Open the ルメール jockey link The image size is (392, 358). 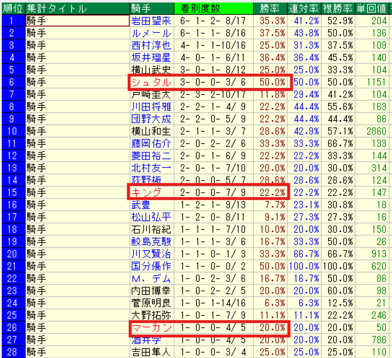[x=151, y=33]
